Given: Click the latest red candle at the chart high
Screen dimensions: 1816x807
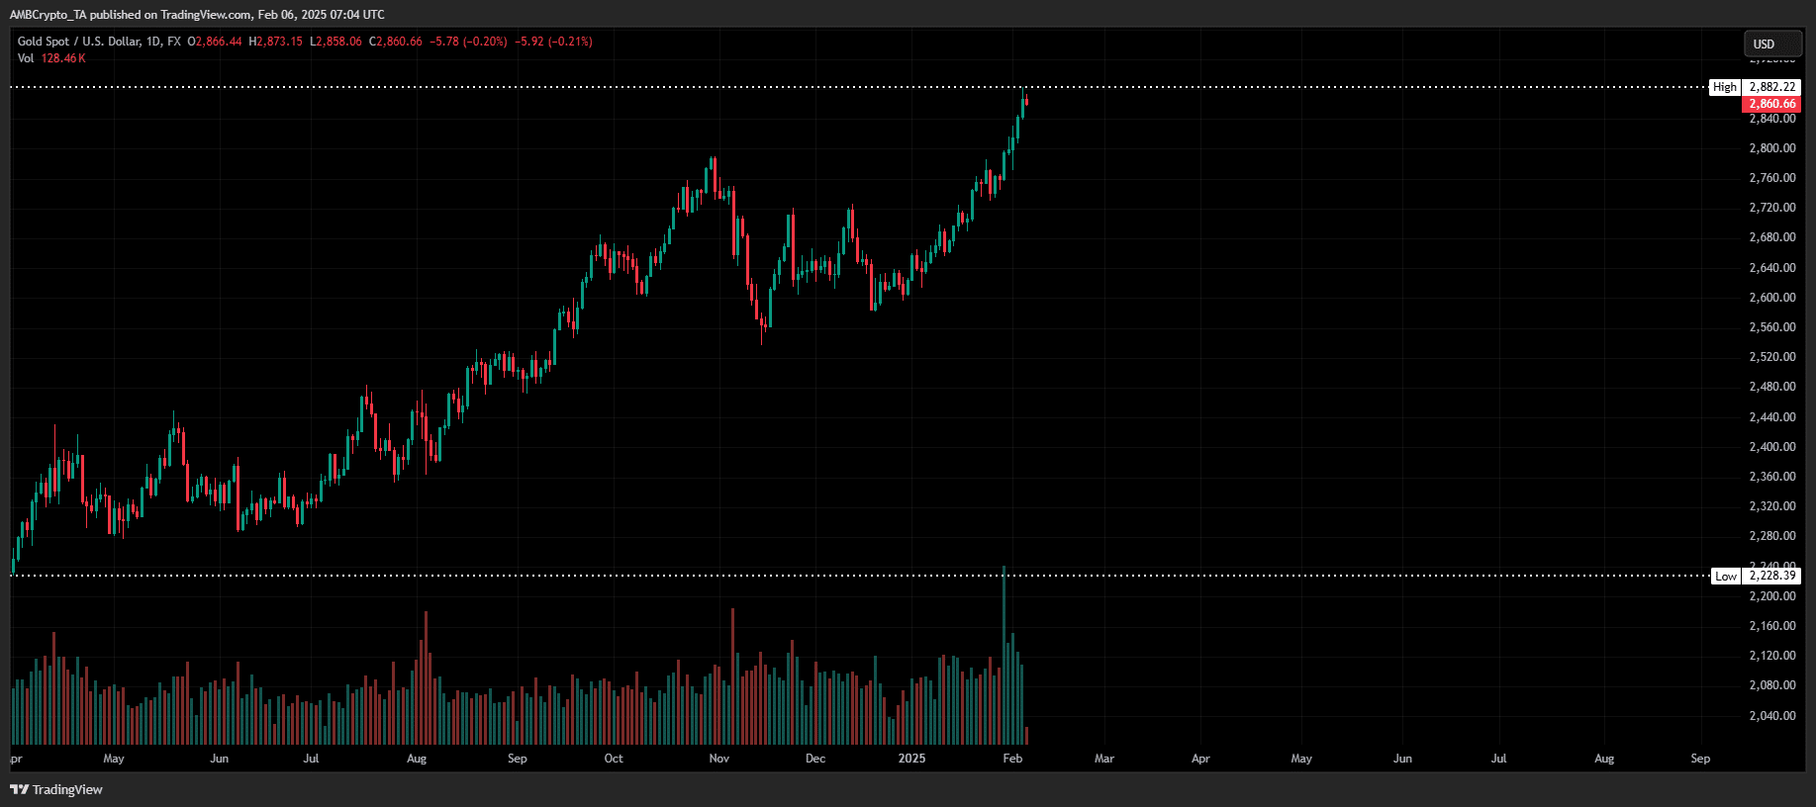Looking at the screenshot, I should [1026, 101].
